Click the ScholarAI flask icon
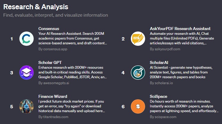Viewport: 222px width, 124px height. point(138,73)
